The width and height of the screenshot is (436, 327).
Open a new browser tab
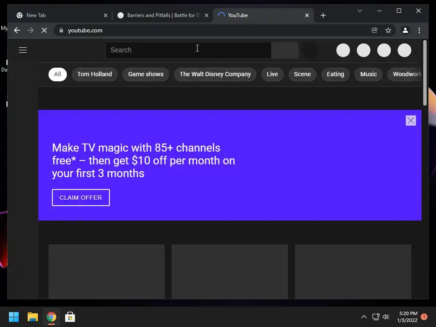pos(323,15)
